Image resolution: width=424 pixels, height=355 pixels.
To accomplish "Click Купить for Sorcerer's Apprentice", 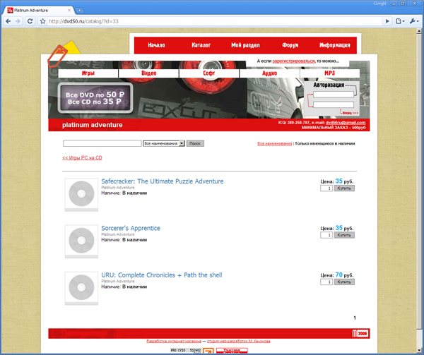I will (x=344, y=235).
